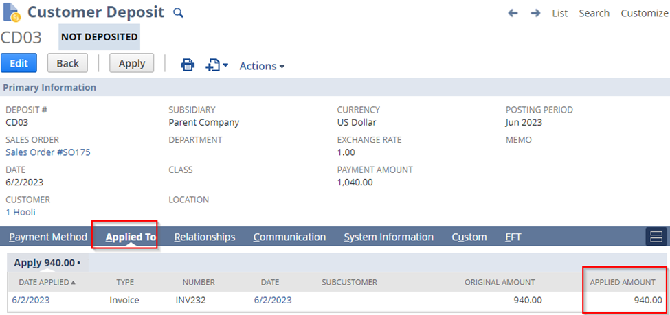Viewport: 670px width, 315px height.
Task: Expand the Actions dropdown
Action: click(262, 66)
